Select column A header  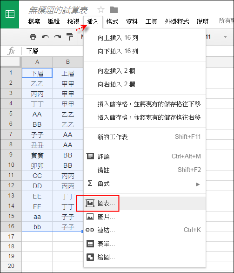[37, 62]
